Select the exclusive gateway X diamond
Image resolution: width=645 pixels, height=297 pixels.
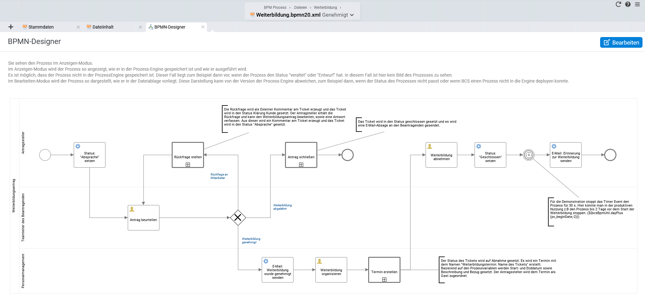(238, 218)
